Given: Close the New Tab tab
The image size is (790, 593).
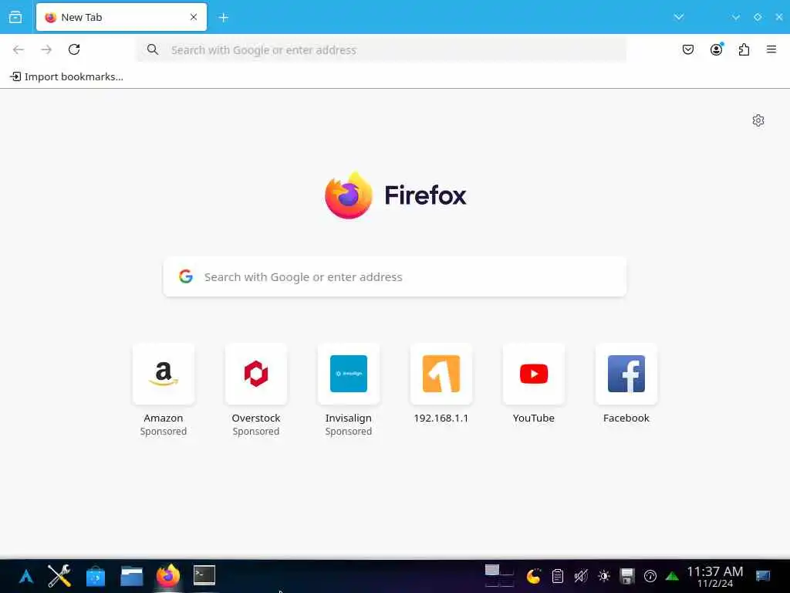Looking at the screenshot, I should tap(194, 17).
